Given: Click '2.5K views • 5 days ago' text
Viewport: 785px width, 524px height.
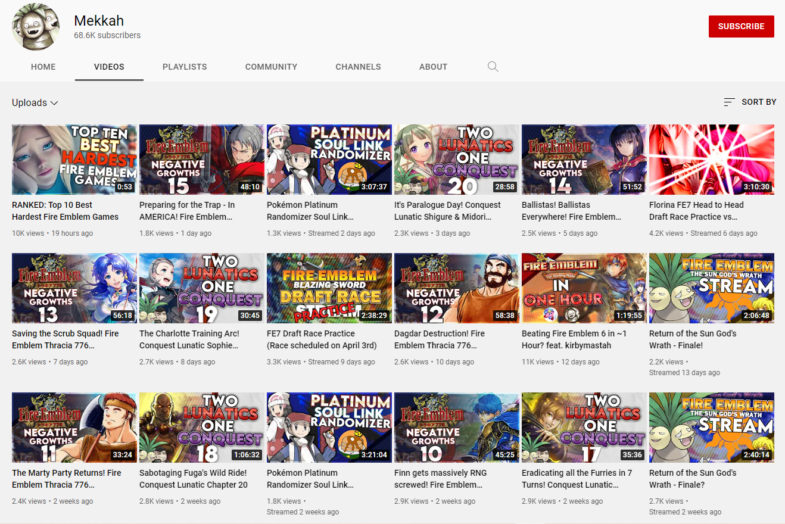Looking at the screenshot, I should coord(560,233).
